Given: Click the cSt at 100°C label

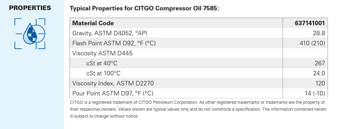Looking at the screenshot, I should (x=103, y=73).
